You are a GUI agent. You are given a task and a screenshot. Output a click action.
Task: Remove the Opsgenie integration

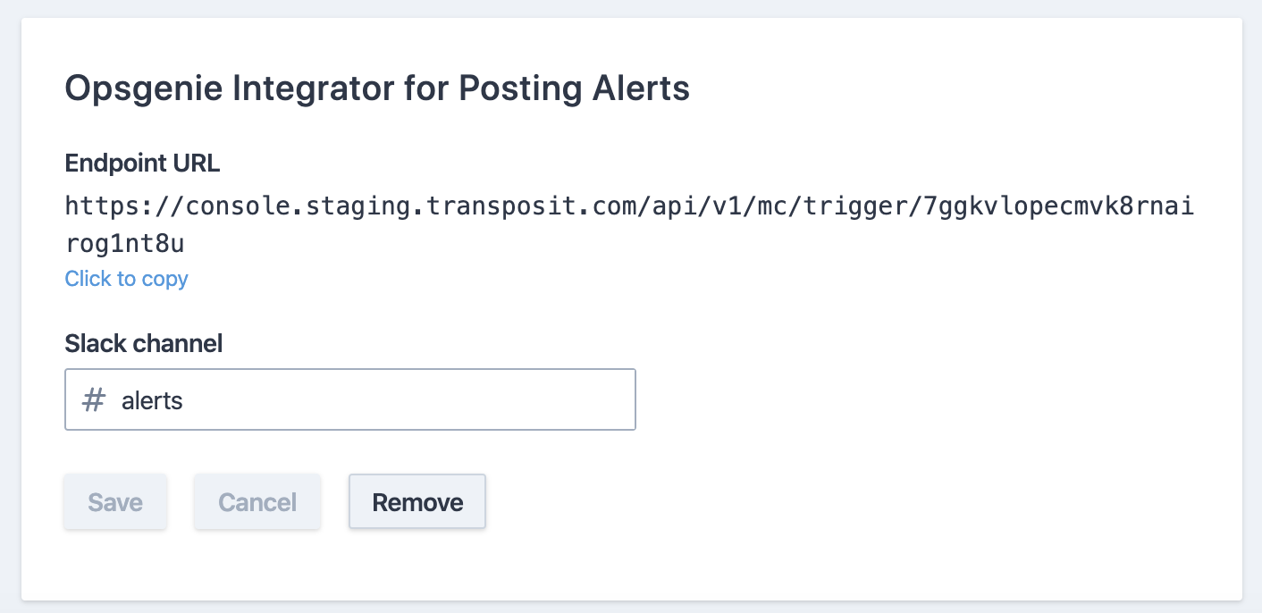point(417,502)
